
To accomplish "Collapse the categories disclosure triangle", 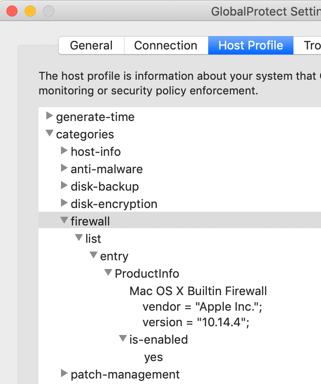I will pos(50,133).
